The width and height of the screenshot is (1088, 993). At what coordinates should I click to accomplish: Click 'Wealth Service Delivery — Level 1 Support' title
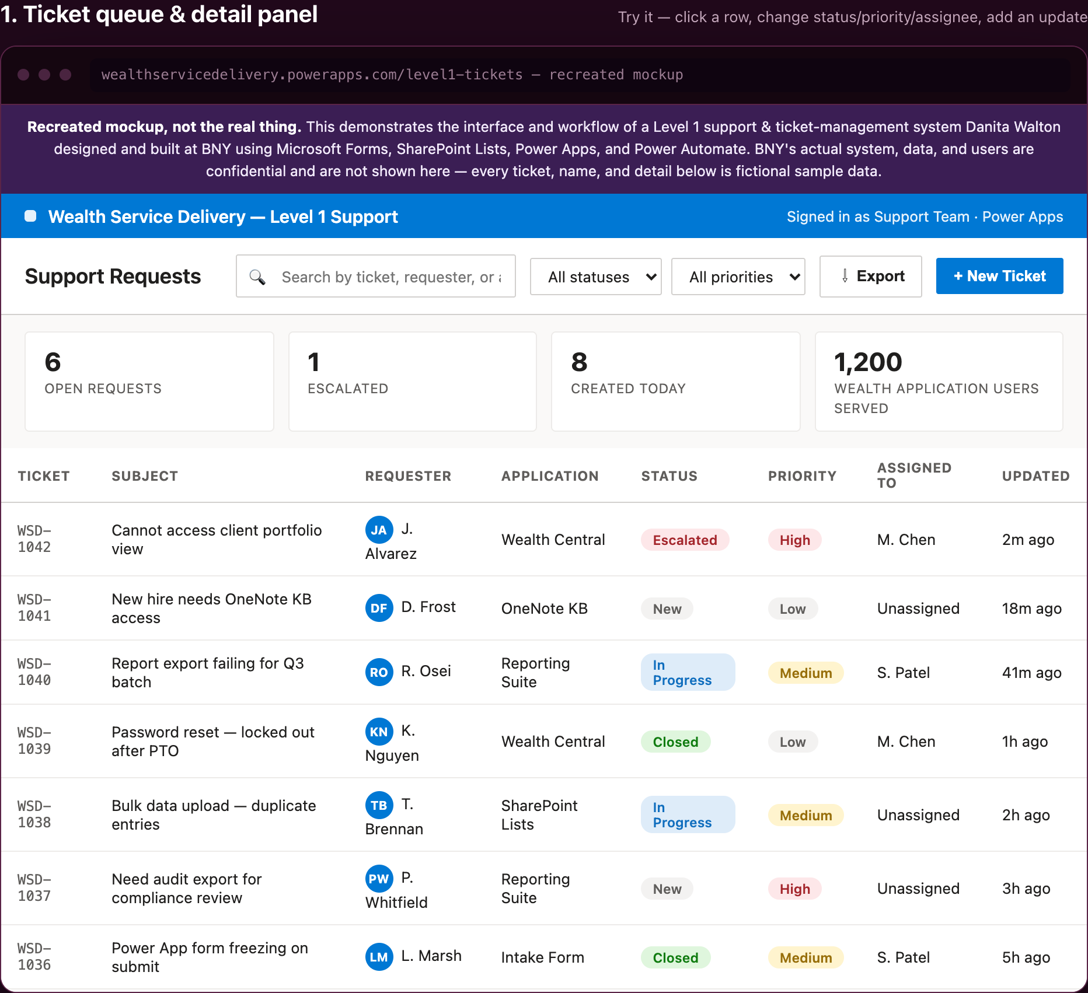tap(223, 216)
